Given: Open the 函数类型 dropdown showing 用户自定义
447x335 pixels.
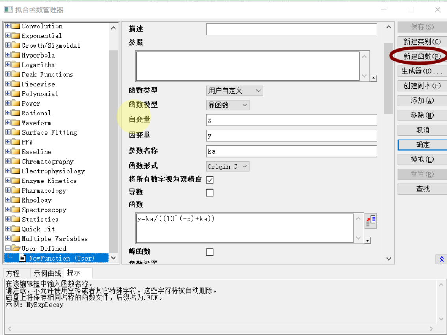Looking at the screenshot, I should coord(234,91).
